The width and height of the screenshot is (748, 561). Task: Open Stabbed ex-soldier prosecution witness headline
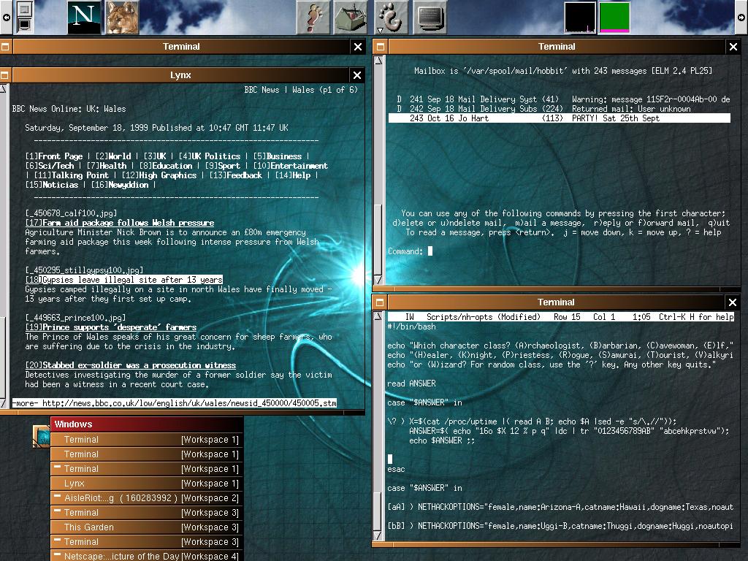pyautogui.click(x=131, y=365)
